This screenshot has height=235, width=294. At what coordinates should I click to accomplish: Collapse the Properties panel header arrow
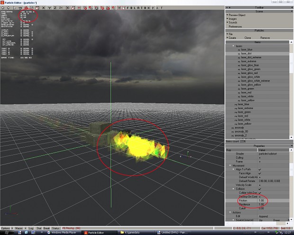[x=292, y=146]
